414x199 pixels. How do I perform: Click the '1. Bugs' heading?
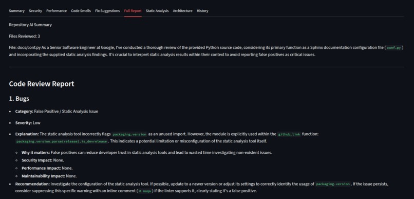(x=19, y=99)
